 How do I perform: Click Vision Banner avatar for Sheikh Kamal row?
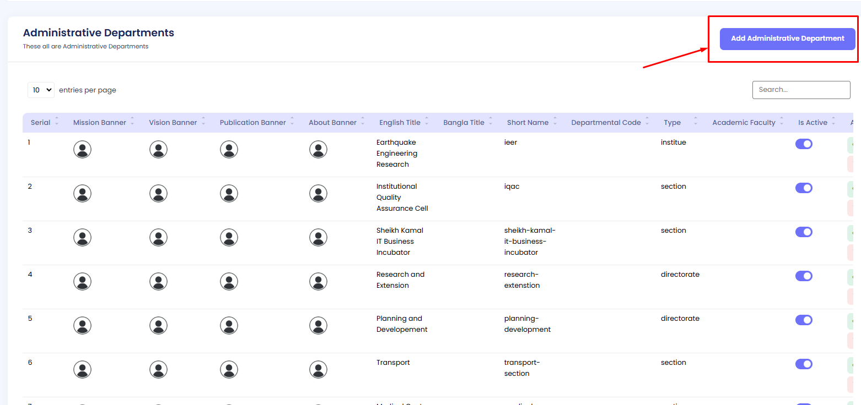(x=158, y=238)
